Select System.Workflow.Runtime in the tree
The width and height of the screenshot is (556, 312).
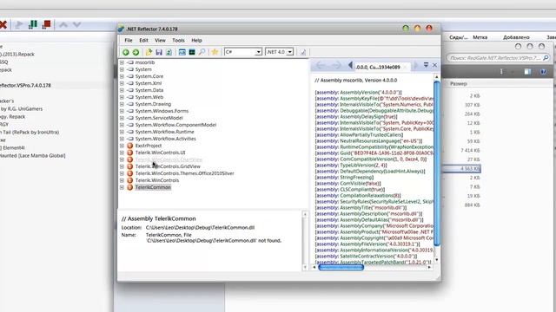pos(164,132)
